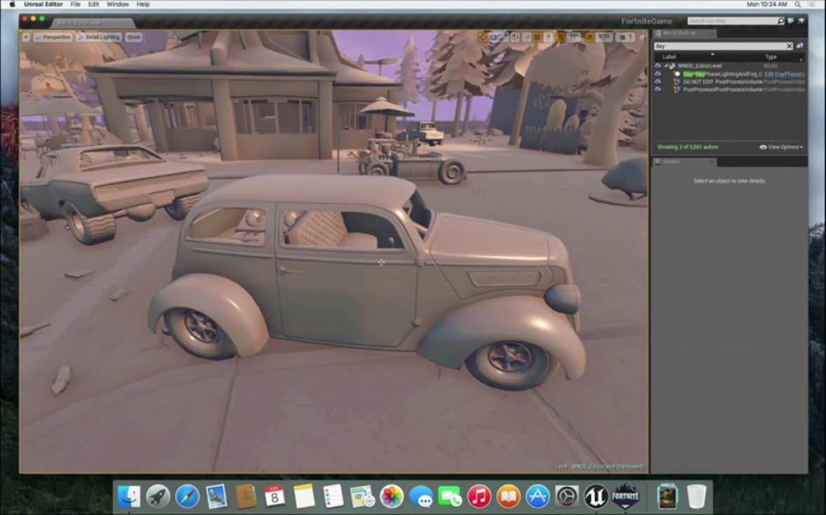
Task: Open the Perspective view mode dropdown
Action: point(53,37)
